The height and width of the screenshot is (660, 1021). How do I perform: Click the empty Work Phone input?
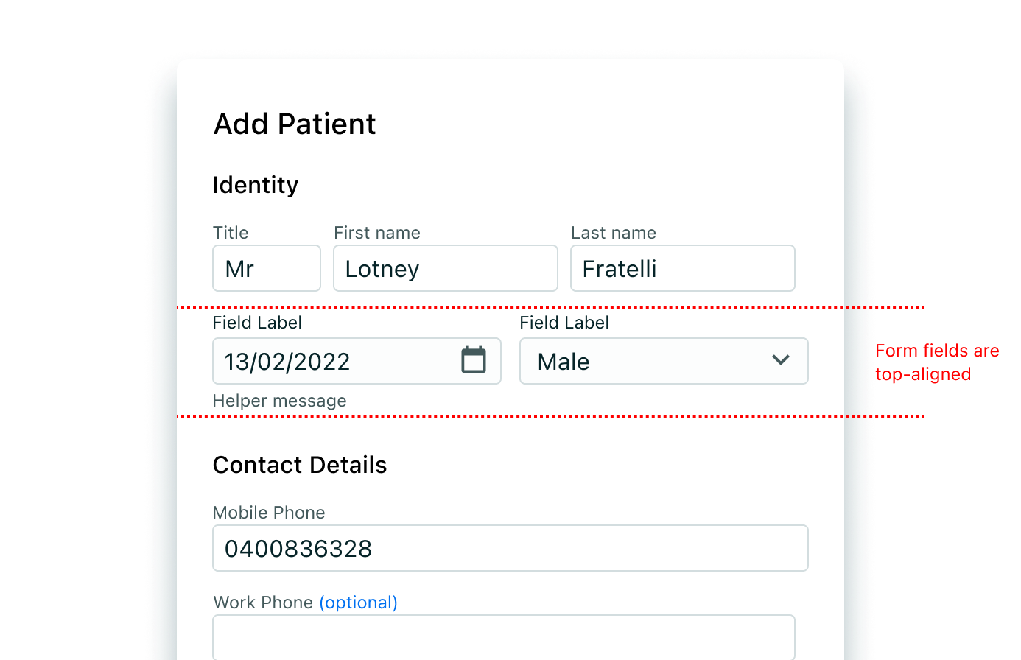point(504,637)
